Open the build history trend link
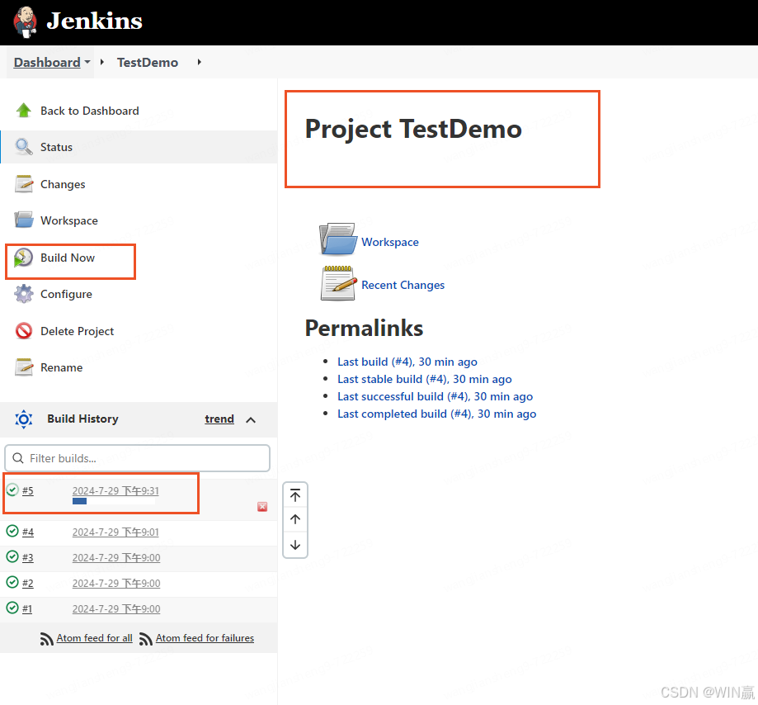758x705 pixels. point(219,419)
